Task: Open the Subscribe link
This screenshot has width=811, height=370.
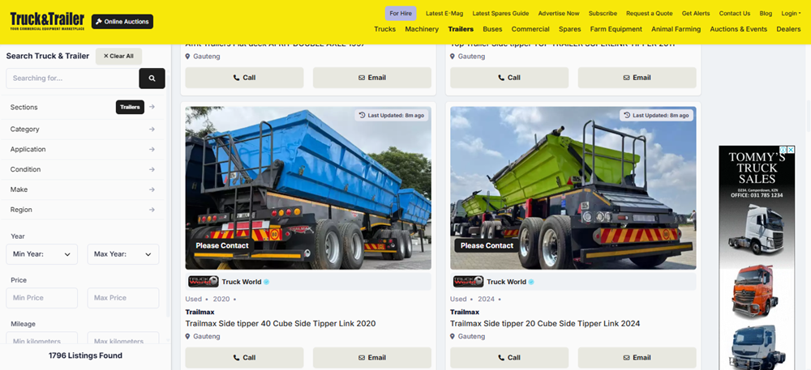Action: point(603,14)
